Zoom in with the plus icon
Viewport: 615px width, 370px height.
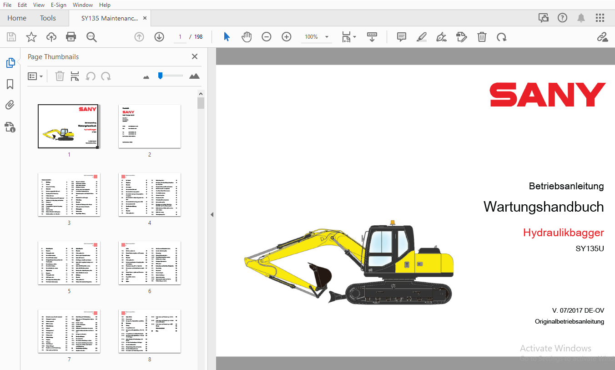(x=287, y=37)
